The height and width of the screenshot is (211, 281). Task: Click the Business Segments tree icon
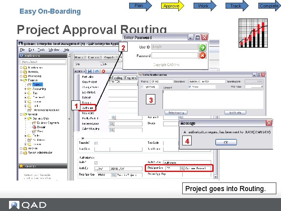coord(34,123)
